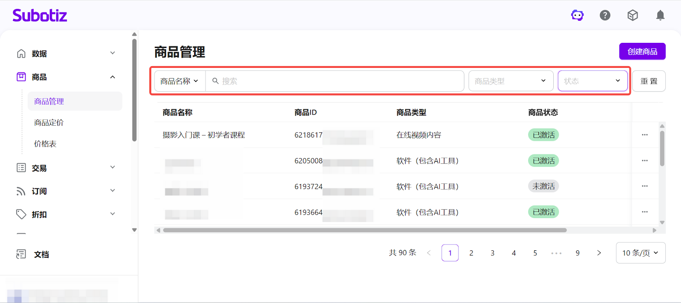The width and height of the screenshot is (681, 303).
Task: Open the 商品类型 filter dropdown
Action: [x=511, y=81]
